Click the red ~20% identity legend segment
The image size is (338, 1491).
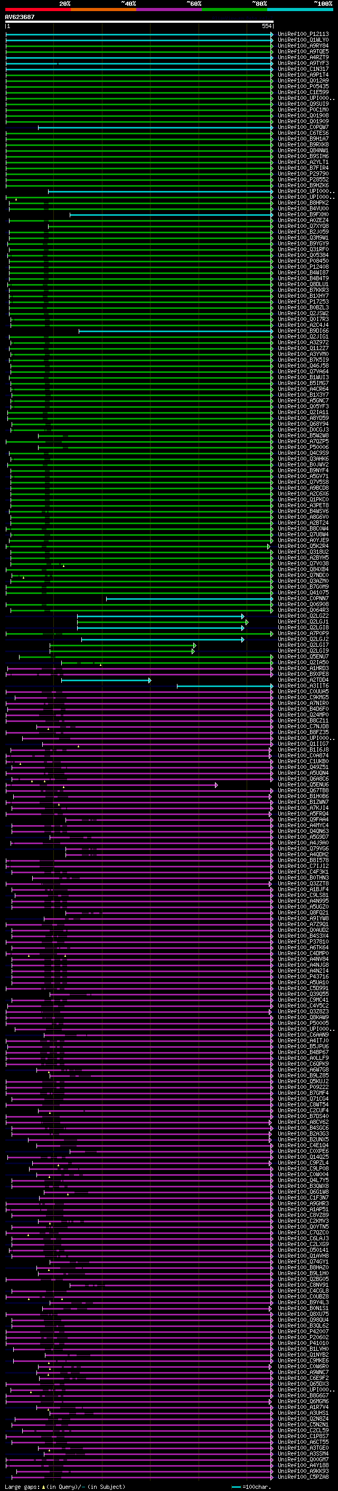37,10
